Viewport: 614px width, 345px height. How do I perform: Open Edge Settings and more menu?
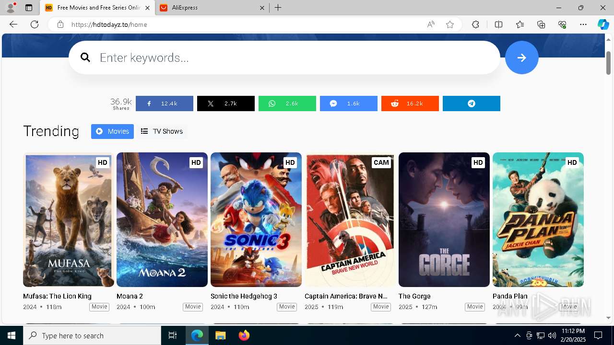[x=583, y=24]
